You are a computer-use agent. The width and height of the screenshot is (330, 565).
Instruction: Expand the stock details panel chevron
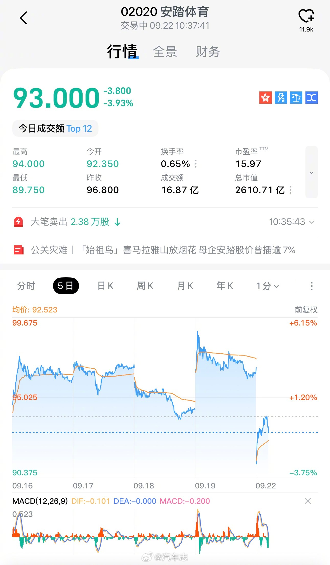pyautogui.click(x=311, y=172)
